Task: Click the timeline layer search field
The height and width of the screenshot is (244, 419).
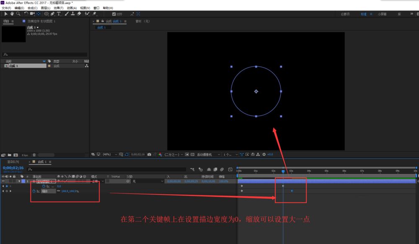Action: point(107,169)
